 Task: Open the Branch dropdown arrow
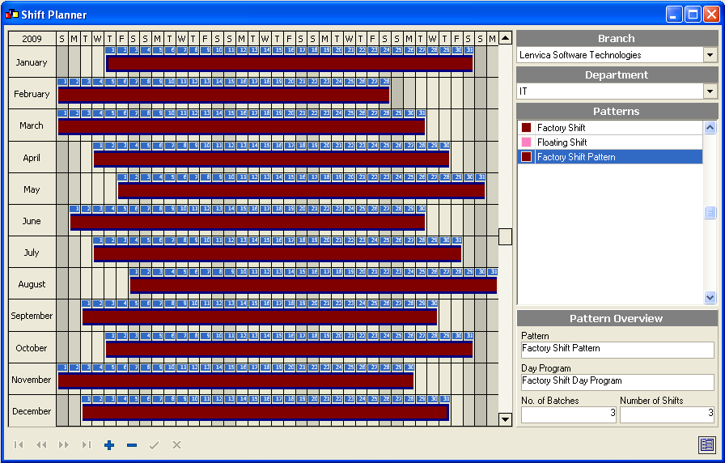710,55
